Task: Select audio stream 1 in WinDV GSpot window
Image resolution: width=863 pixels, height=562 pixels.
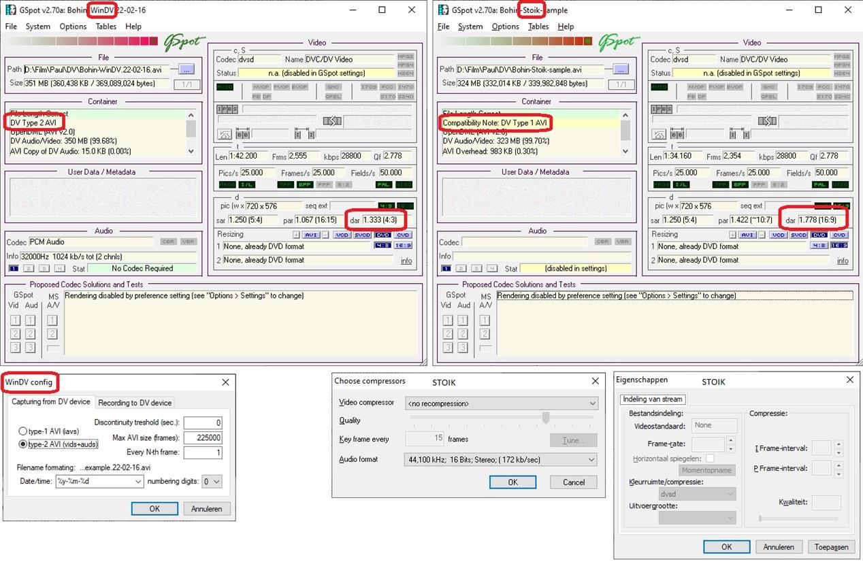Action: coord(13,269)
